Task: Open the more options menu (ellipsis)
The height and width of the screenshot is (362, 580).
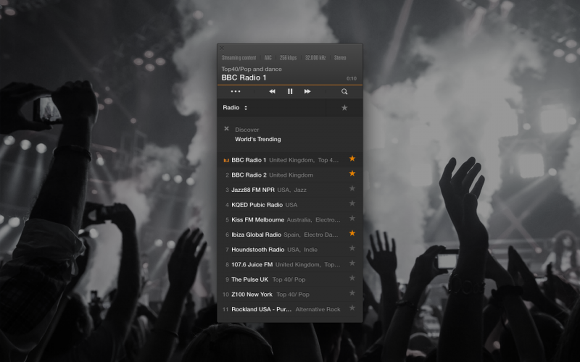Action: (x=236, y=92)
